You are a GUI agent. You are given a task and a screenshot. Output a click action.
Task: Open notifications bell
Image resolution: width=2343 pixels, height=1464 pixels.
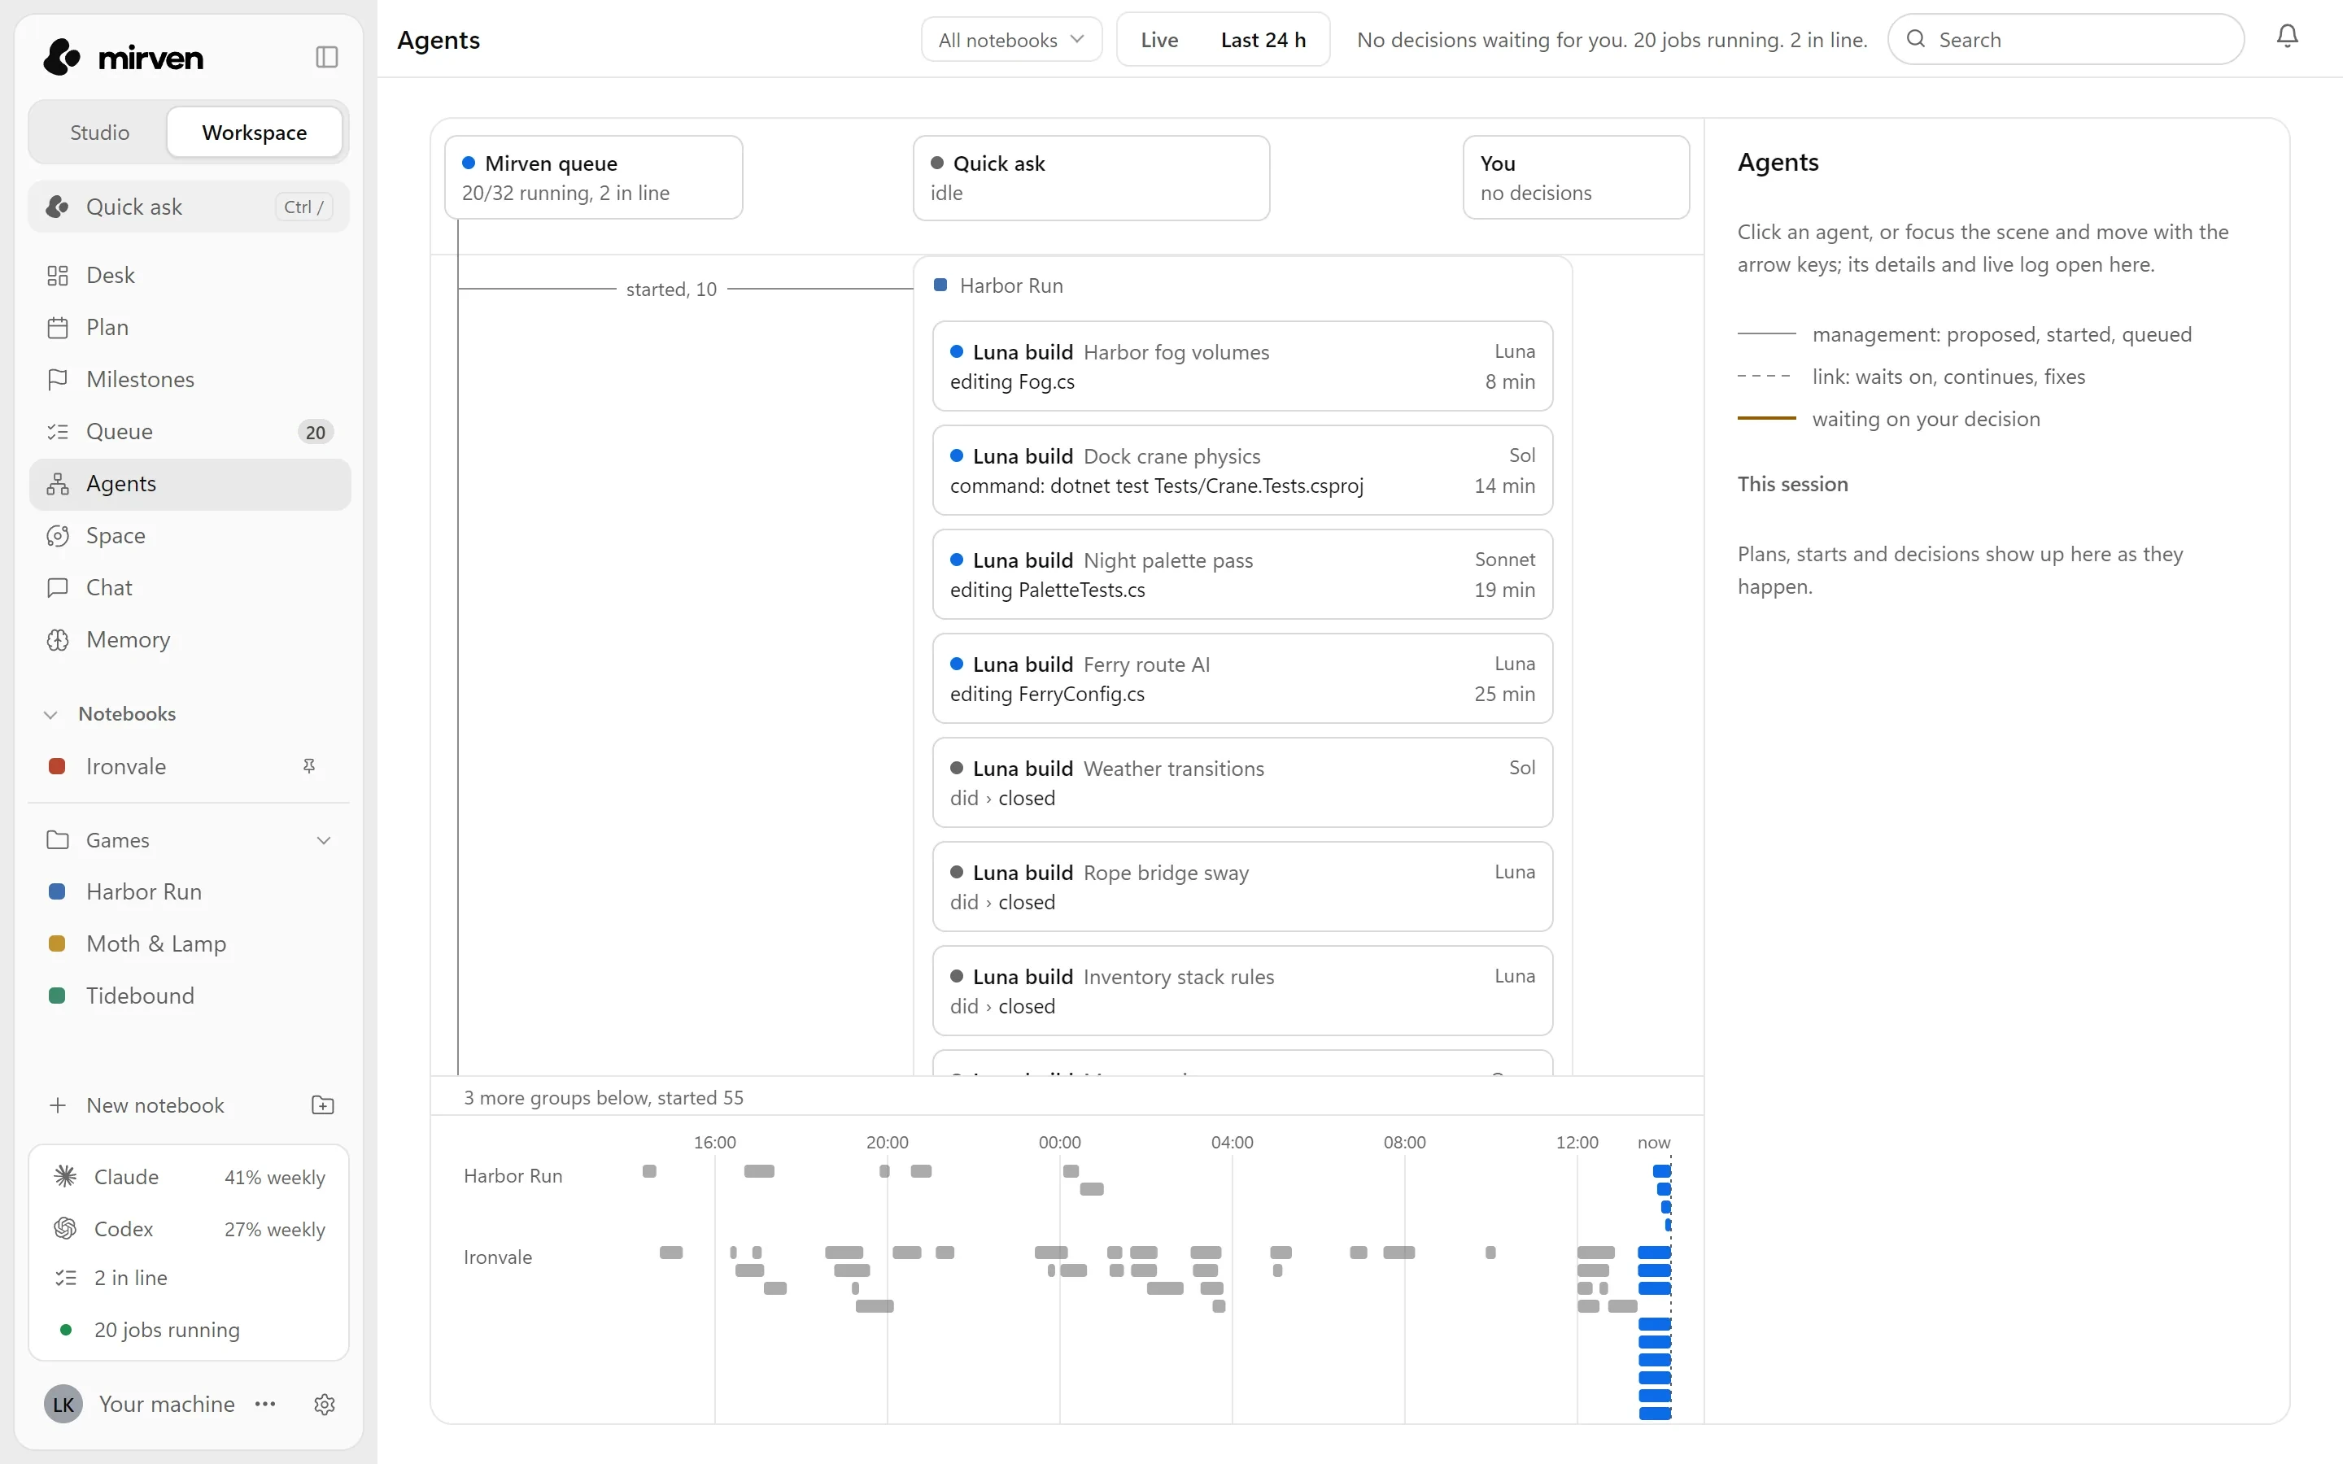[x=2287, y=37]
